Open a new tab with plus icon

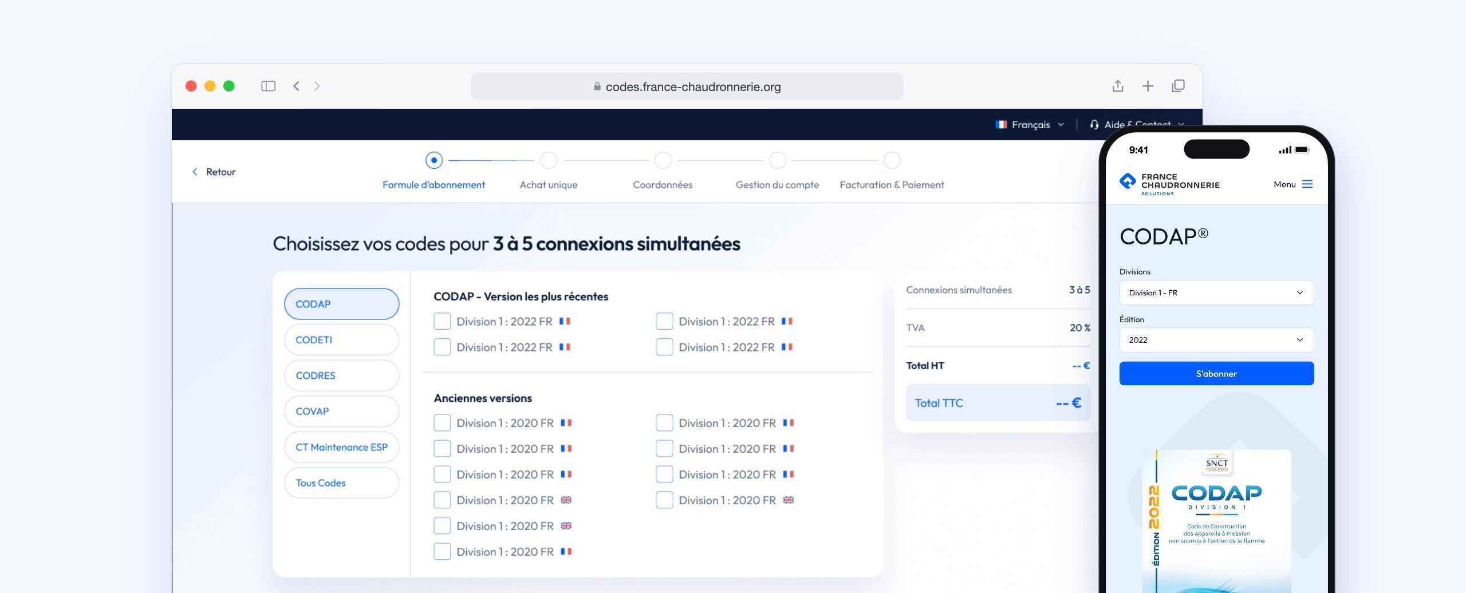pyautogui.click(x=1148, y=86)
